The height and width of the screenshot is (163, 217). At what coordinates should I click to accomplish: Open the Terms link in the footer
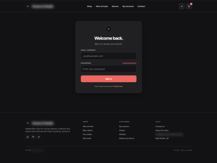tap(183, 150)
